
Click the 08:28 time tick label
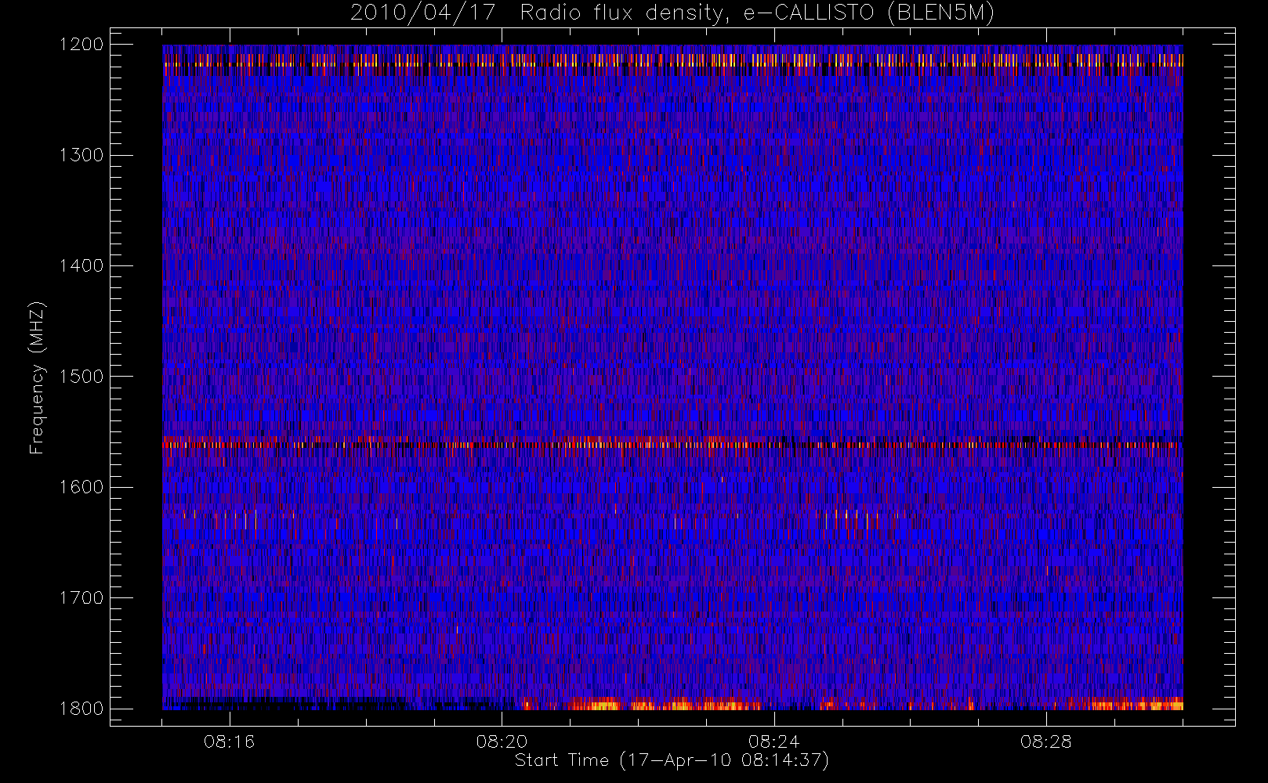1045,742
